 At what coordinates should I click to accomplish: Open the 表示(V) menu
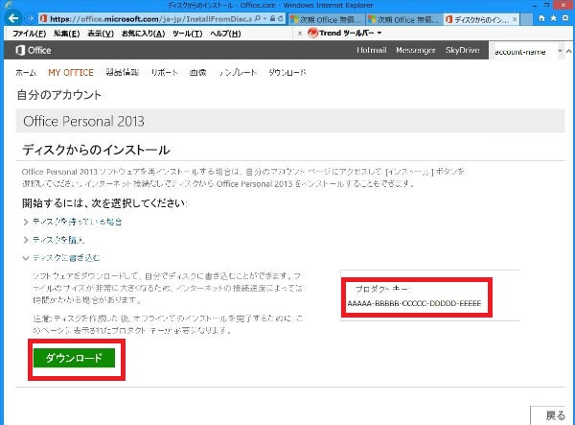(101, 34)
